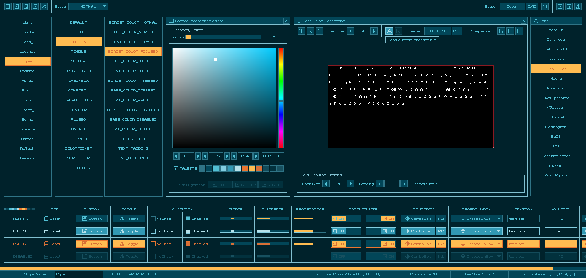Click the new style file icon

pos(8,6)
